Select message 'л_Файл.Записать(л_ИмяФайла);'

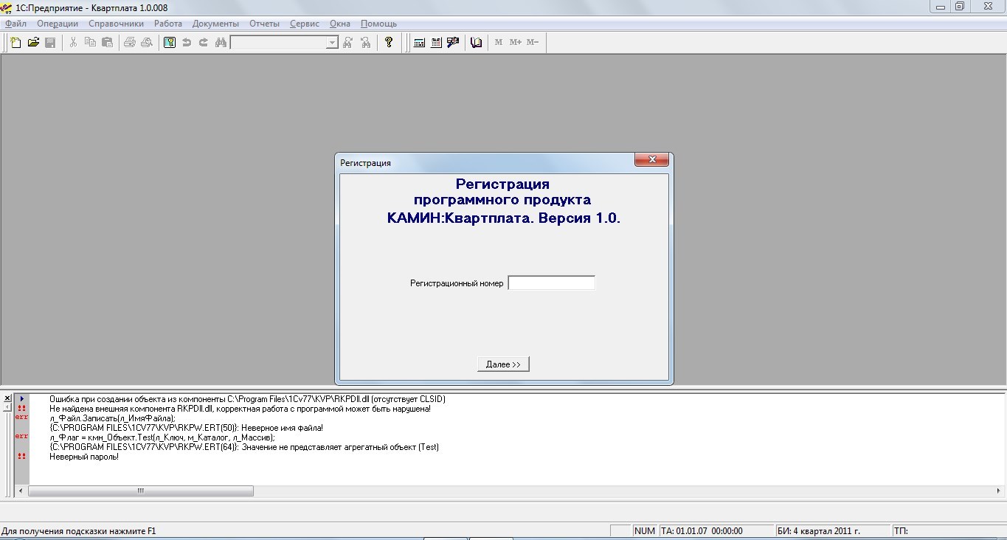(x=112, y=418)
